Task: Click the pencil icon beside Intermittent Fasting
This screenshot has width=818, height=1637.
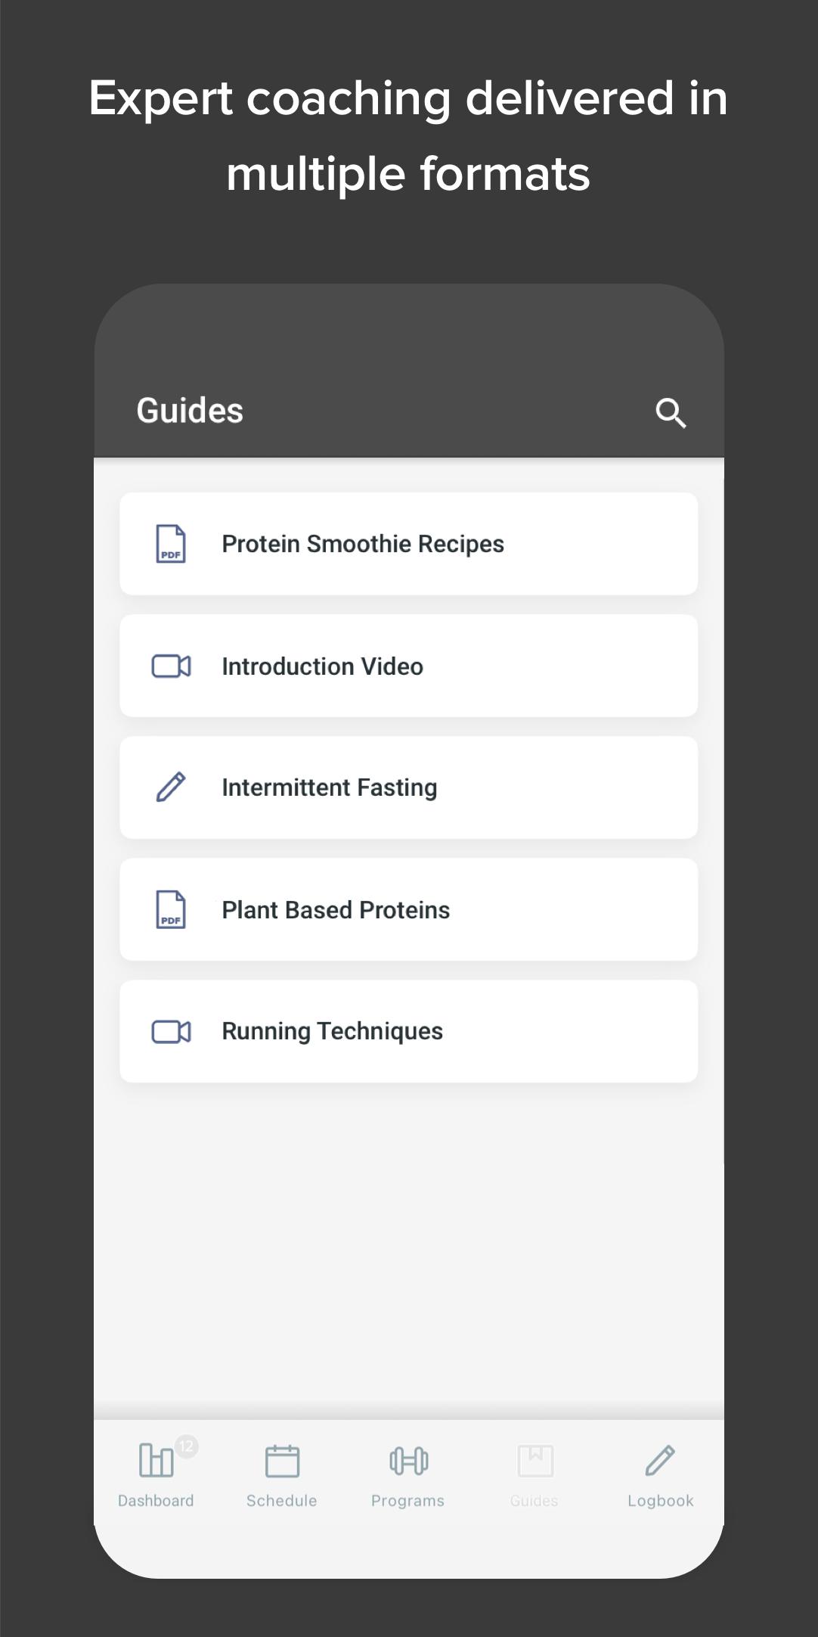Action: [x=171, y=787]
